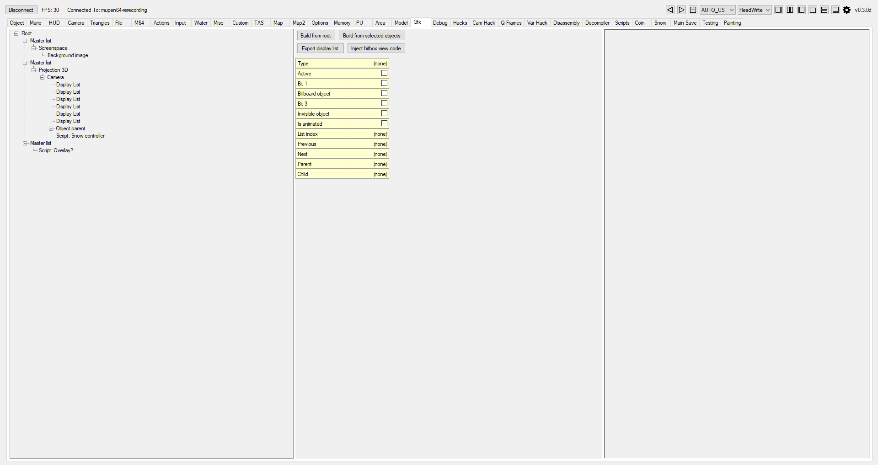The image size is (878, 465).
Task: Click the v0.3.0d version label
Action: (863, 10)
